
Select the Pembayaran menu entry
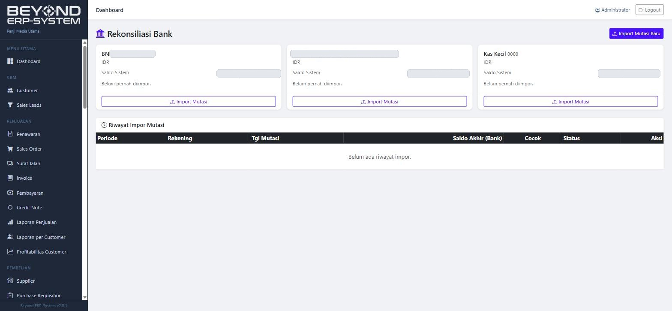[41, 193]
